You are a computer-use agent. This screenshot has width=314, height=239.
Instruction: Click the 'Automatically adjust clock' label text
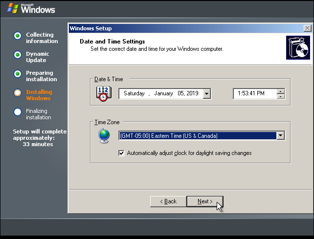click(x=189, y=153)
